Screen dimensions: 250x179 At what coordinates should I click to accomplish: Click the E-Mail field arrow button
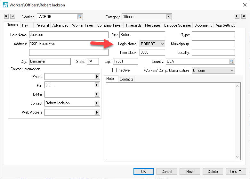coord(96,94)
